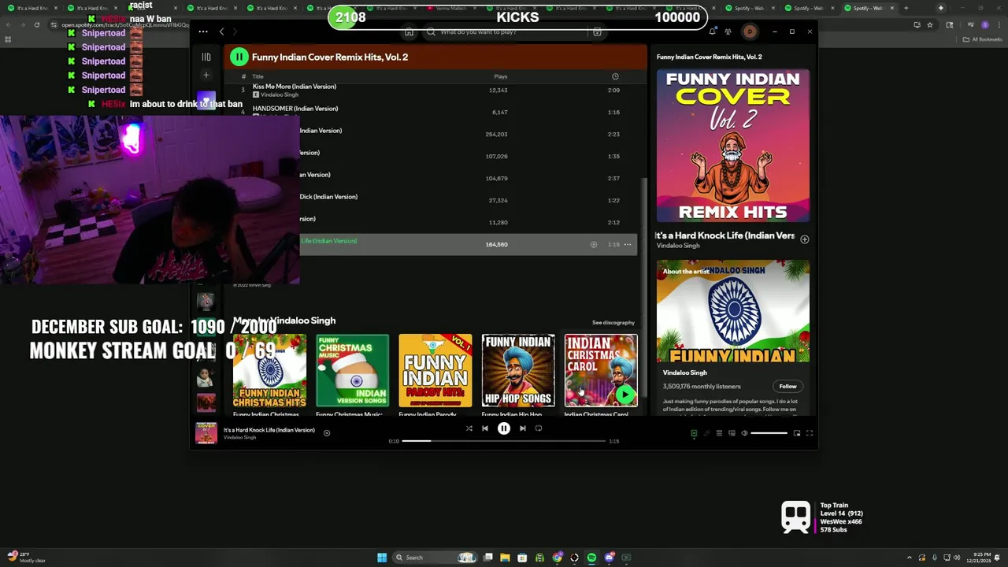Bookmark this page with Chrome star icon

[929, 24]
